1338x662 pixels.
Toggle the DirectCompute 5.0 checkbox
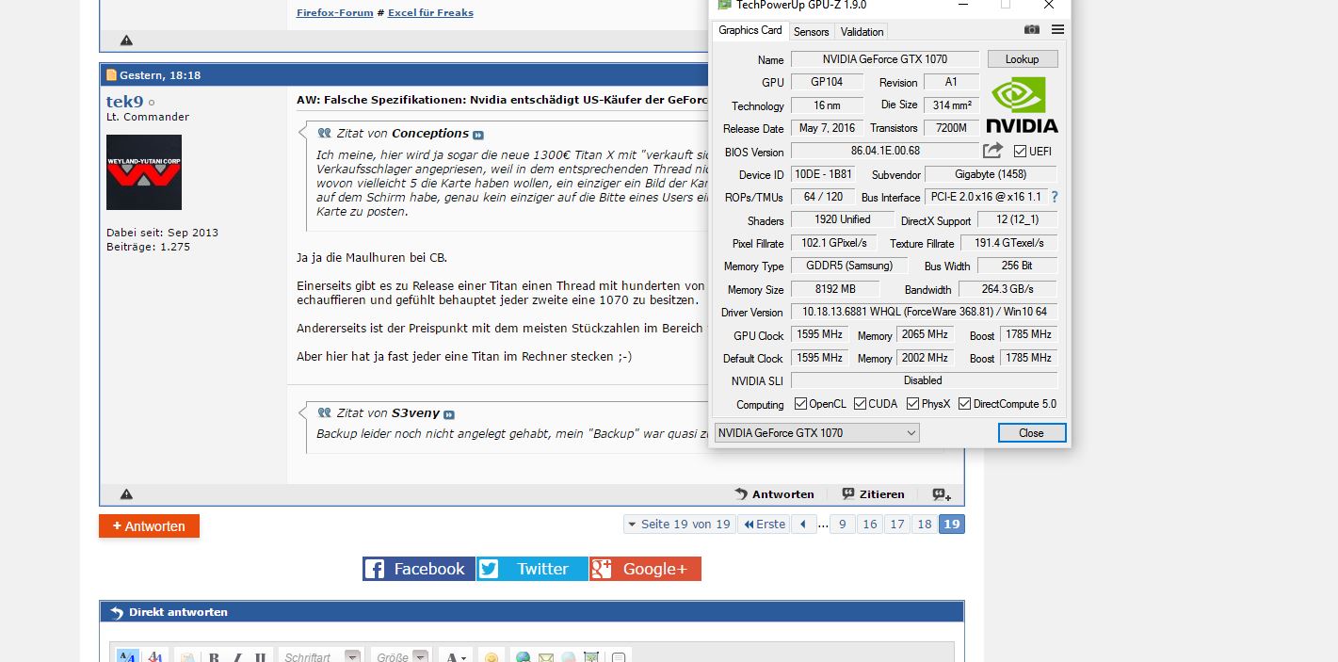pyautogui.click(x=964, y=403)
